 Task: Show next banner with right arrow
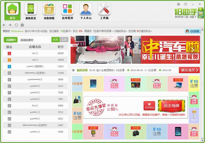point(193,50)
